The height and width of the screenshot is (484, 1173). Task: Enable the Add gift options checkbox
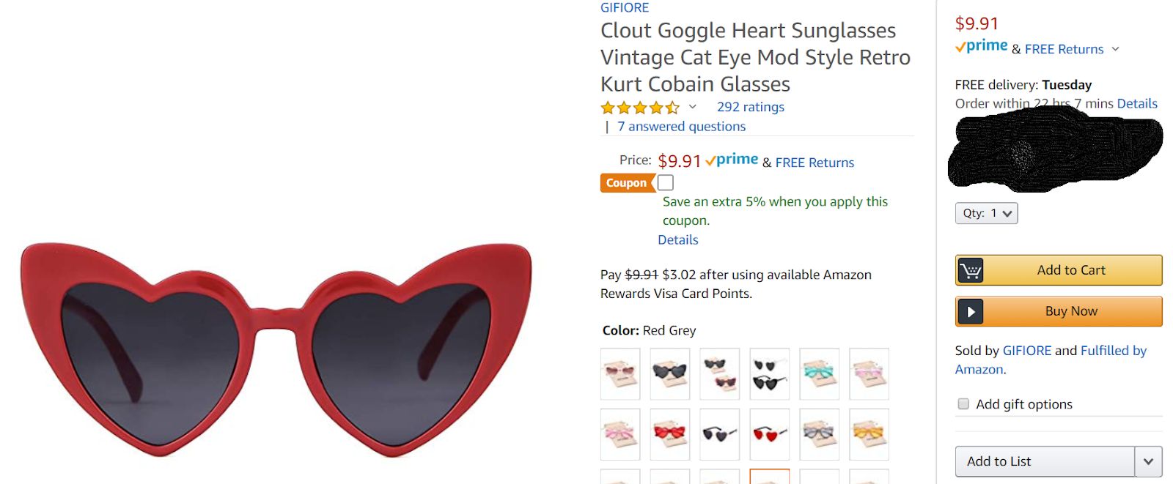pos(963,404)
